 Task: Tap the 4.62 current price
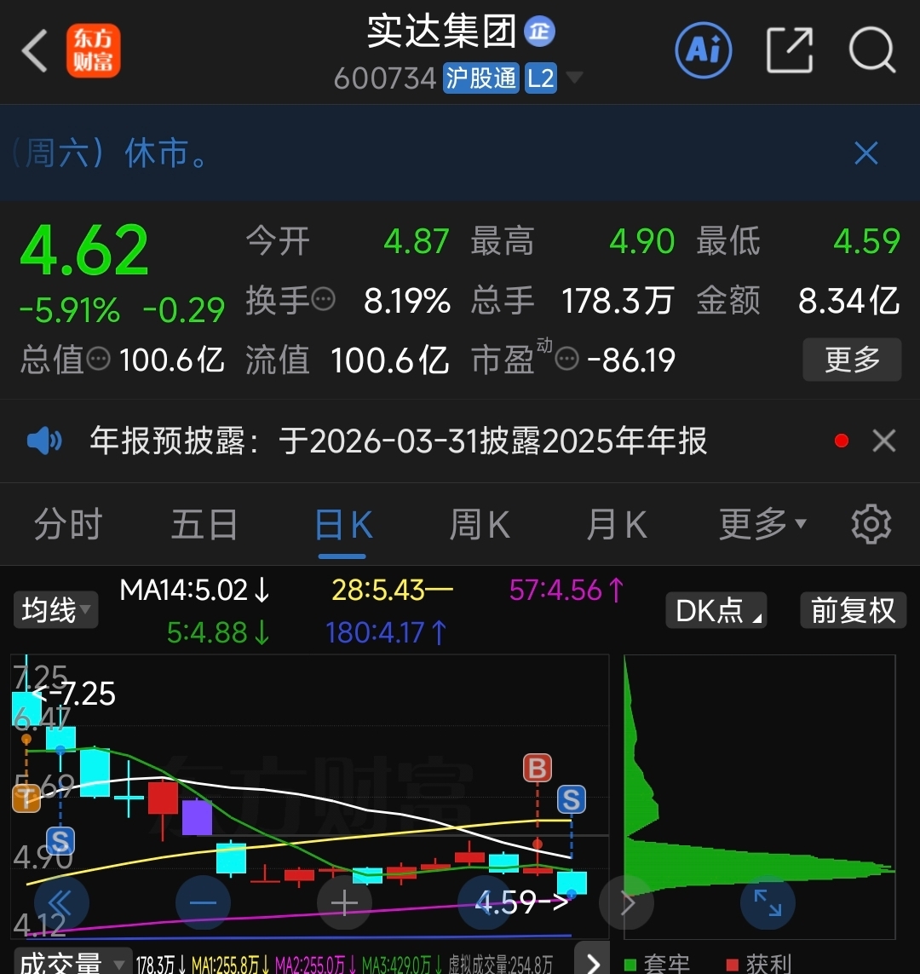[84, 249]
